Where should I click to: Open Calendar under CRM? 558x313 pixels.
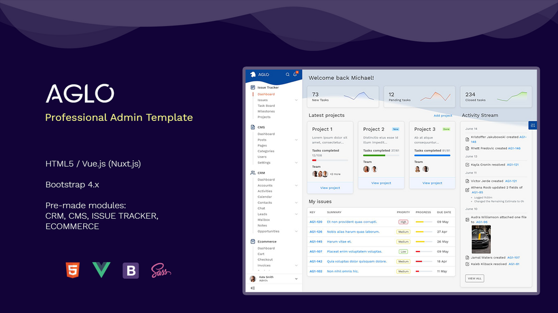[264, 197]
